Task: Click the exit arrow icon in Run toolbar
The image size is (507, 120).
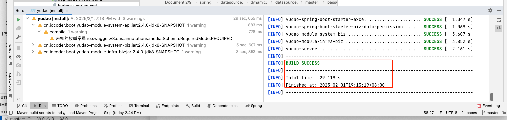Action: [18, 82]
